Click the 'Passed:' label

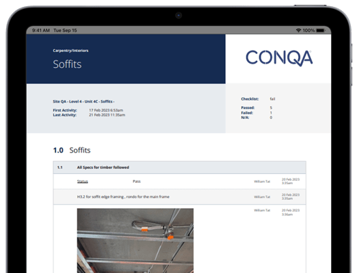point(248,107)
